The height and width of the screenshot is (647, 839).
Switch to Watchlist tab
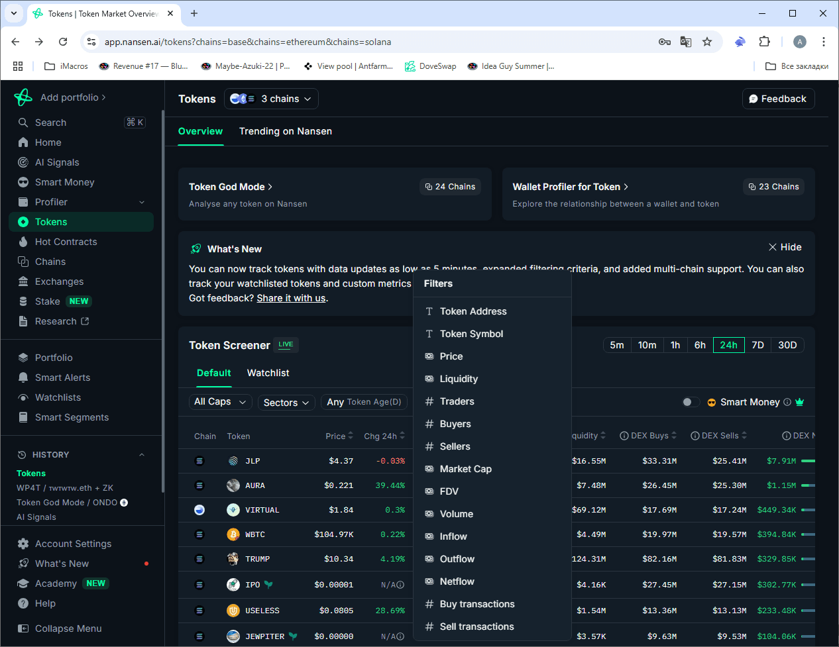268,373
